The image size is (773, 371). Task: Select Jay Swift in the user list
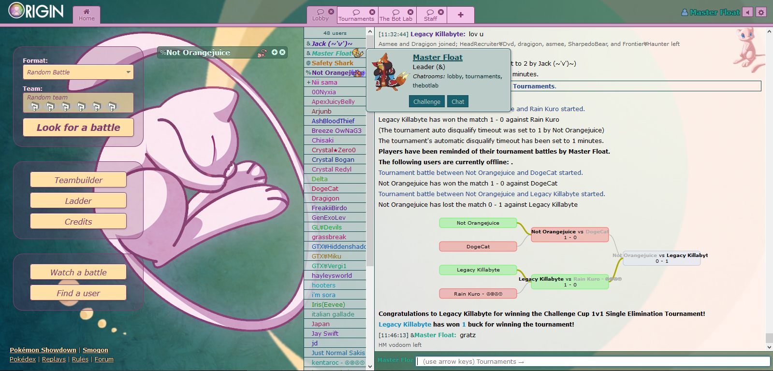click(x=335, y=333)
